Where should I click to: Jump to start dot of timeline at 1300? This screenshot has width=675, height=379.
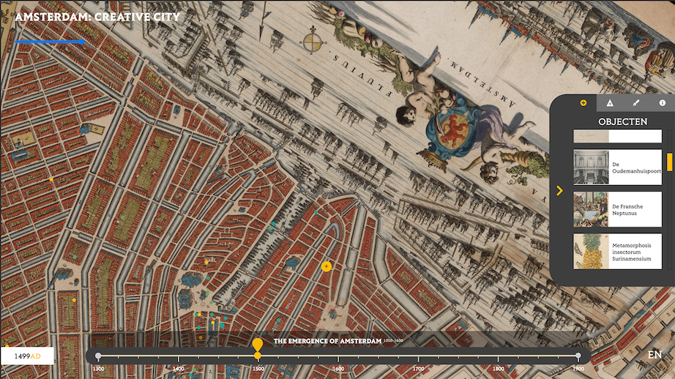[x=98, y=356]
